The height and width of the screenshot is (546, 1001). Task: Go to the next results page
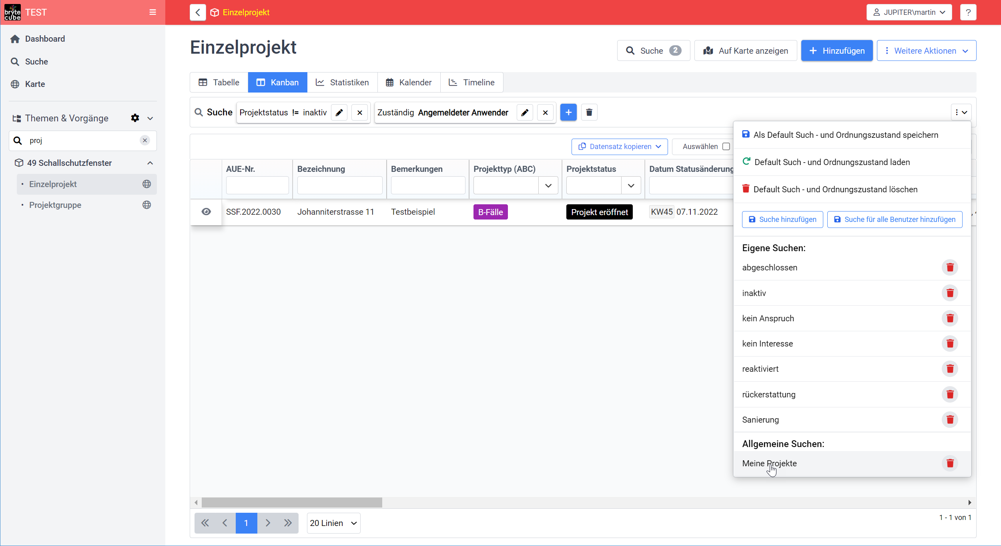click(268, 523)
